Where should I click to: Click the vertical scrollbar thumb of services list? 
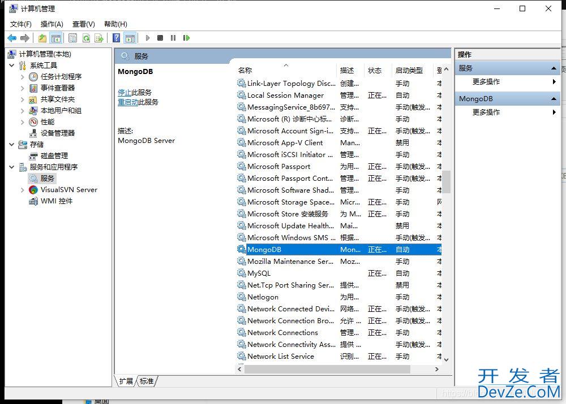(x=446, y=181)
